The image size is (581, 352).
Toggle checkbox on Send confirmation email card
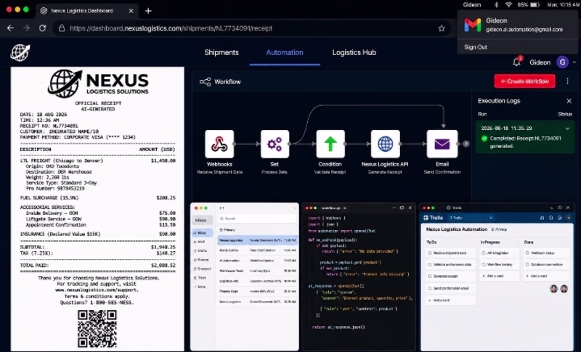coord(430,288)
